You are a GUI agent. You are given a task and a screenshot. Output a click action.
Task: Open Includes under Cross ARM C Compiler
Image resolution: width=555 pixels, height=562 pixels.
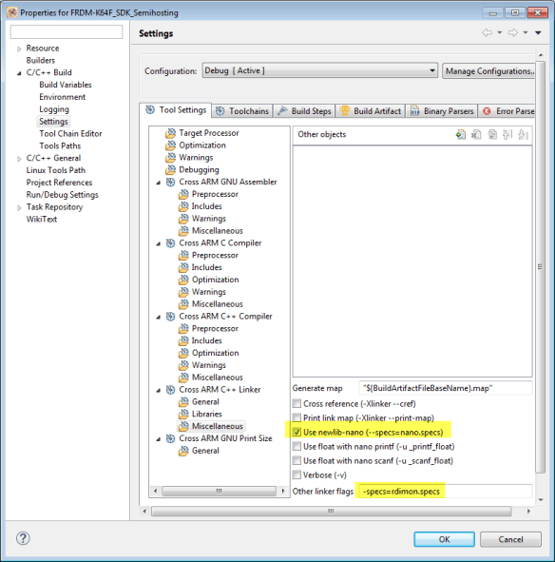[207, 267]
